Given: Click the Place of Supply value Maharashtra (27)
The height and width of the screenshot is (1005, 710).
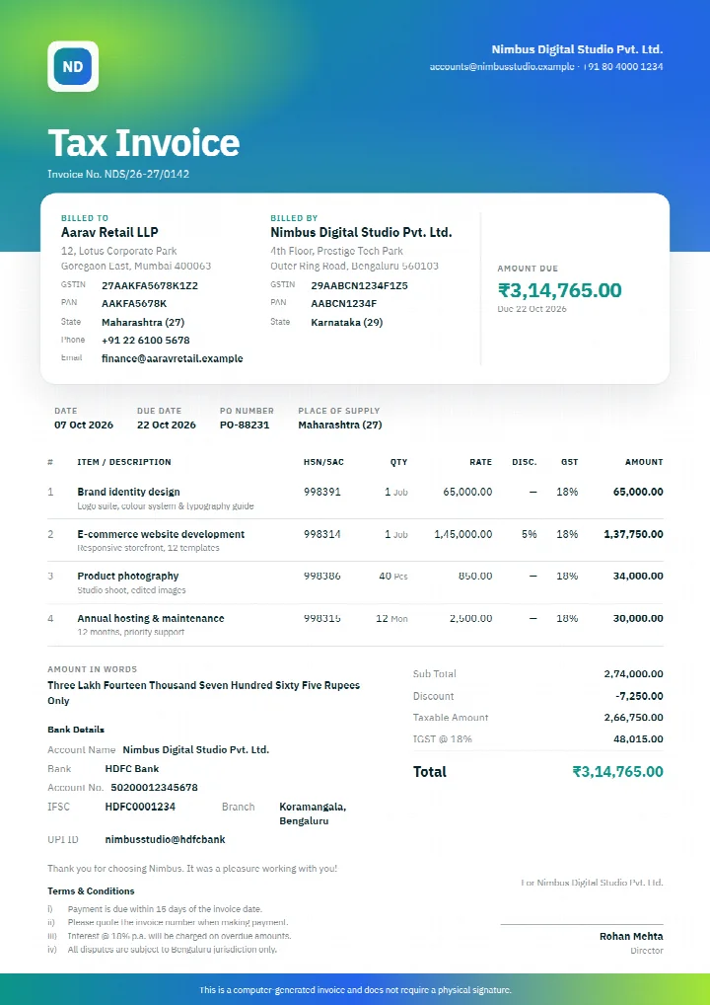Looking at the screenshot, I should click(x=340, y=425).
